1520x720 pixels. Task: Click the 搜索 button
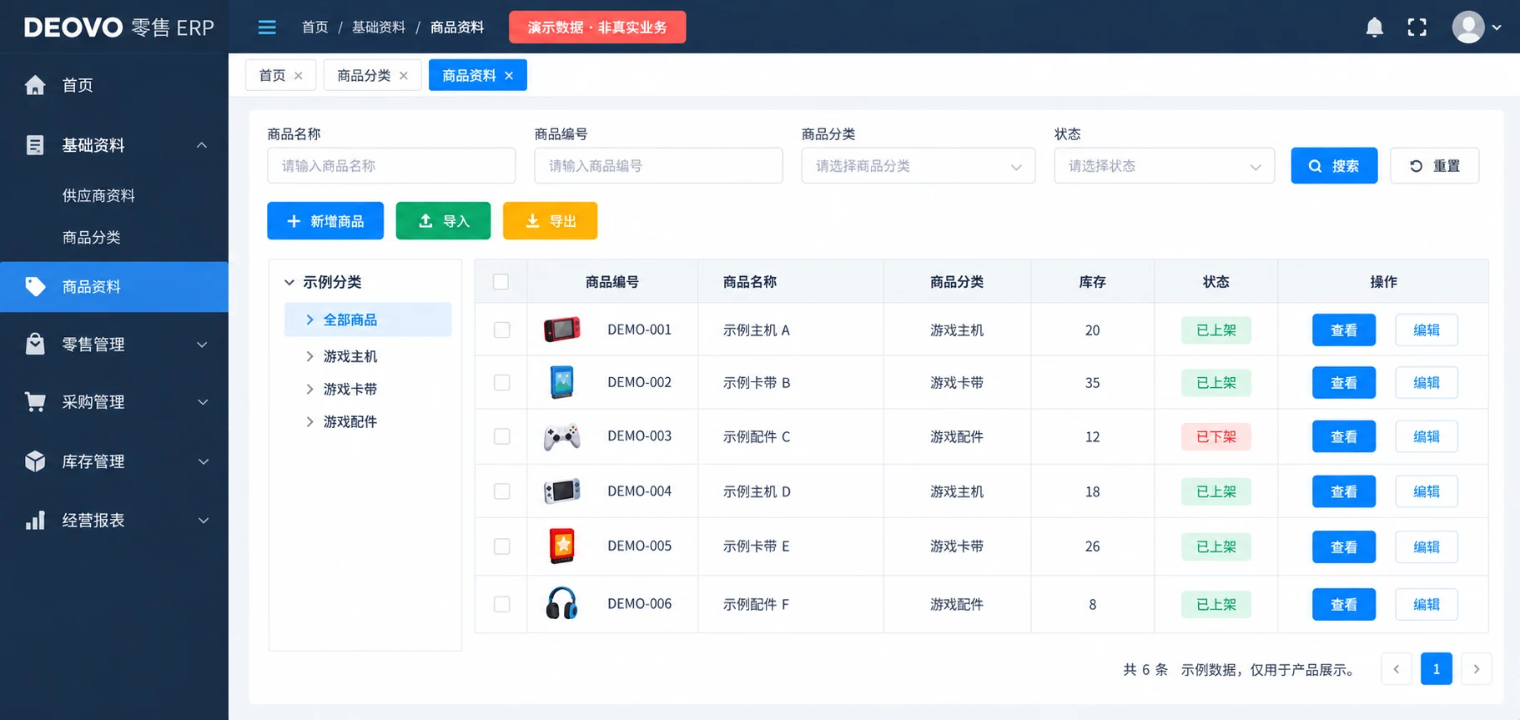coord(1334,166)
